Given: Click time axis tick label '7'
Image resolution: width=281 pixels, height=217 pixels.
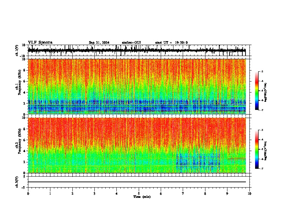Looking at the screenshot, I should click(183, 194).
